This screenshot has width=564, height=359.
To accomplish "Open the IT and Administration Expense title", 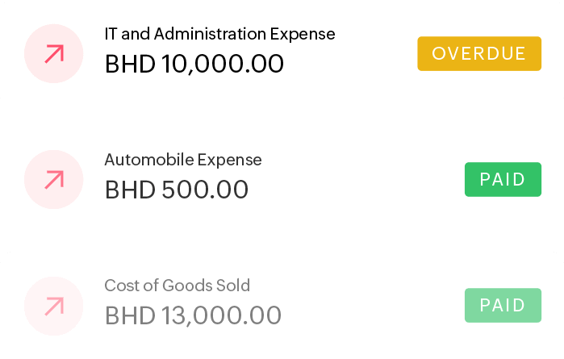I will [219, 34].
